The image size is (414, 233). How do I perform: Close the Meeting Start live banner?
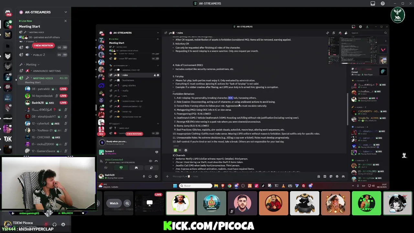tap(65, 21)
